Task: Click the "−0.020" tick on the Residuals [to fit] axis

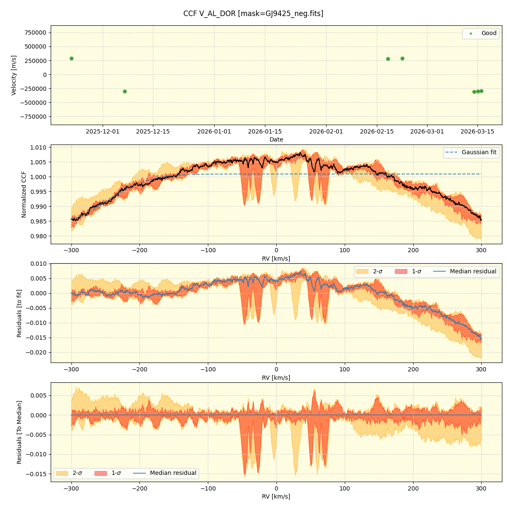Action: (37, 353)
